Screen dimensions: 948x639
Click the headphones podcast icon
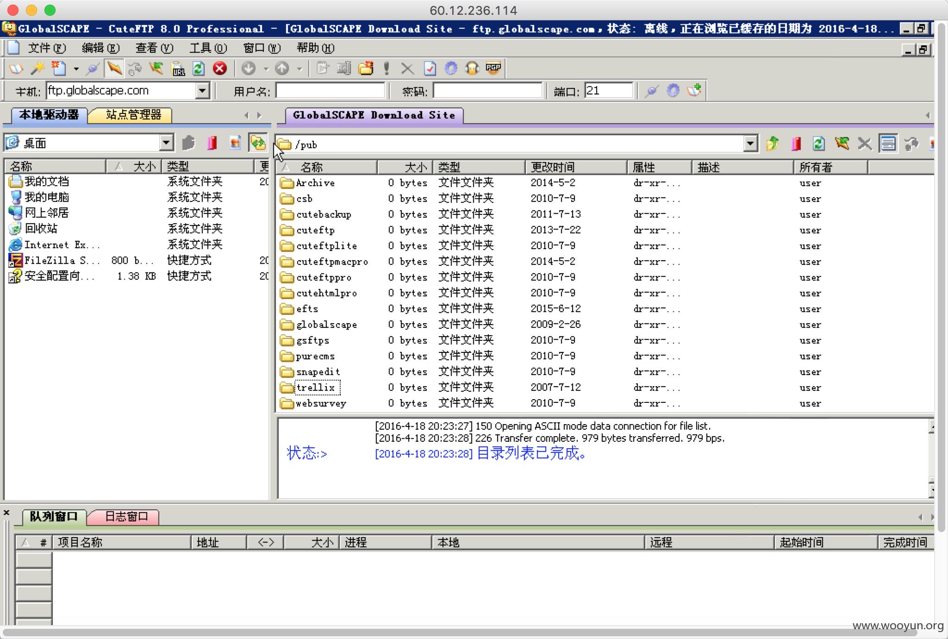(472, 69)
